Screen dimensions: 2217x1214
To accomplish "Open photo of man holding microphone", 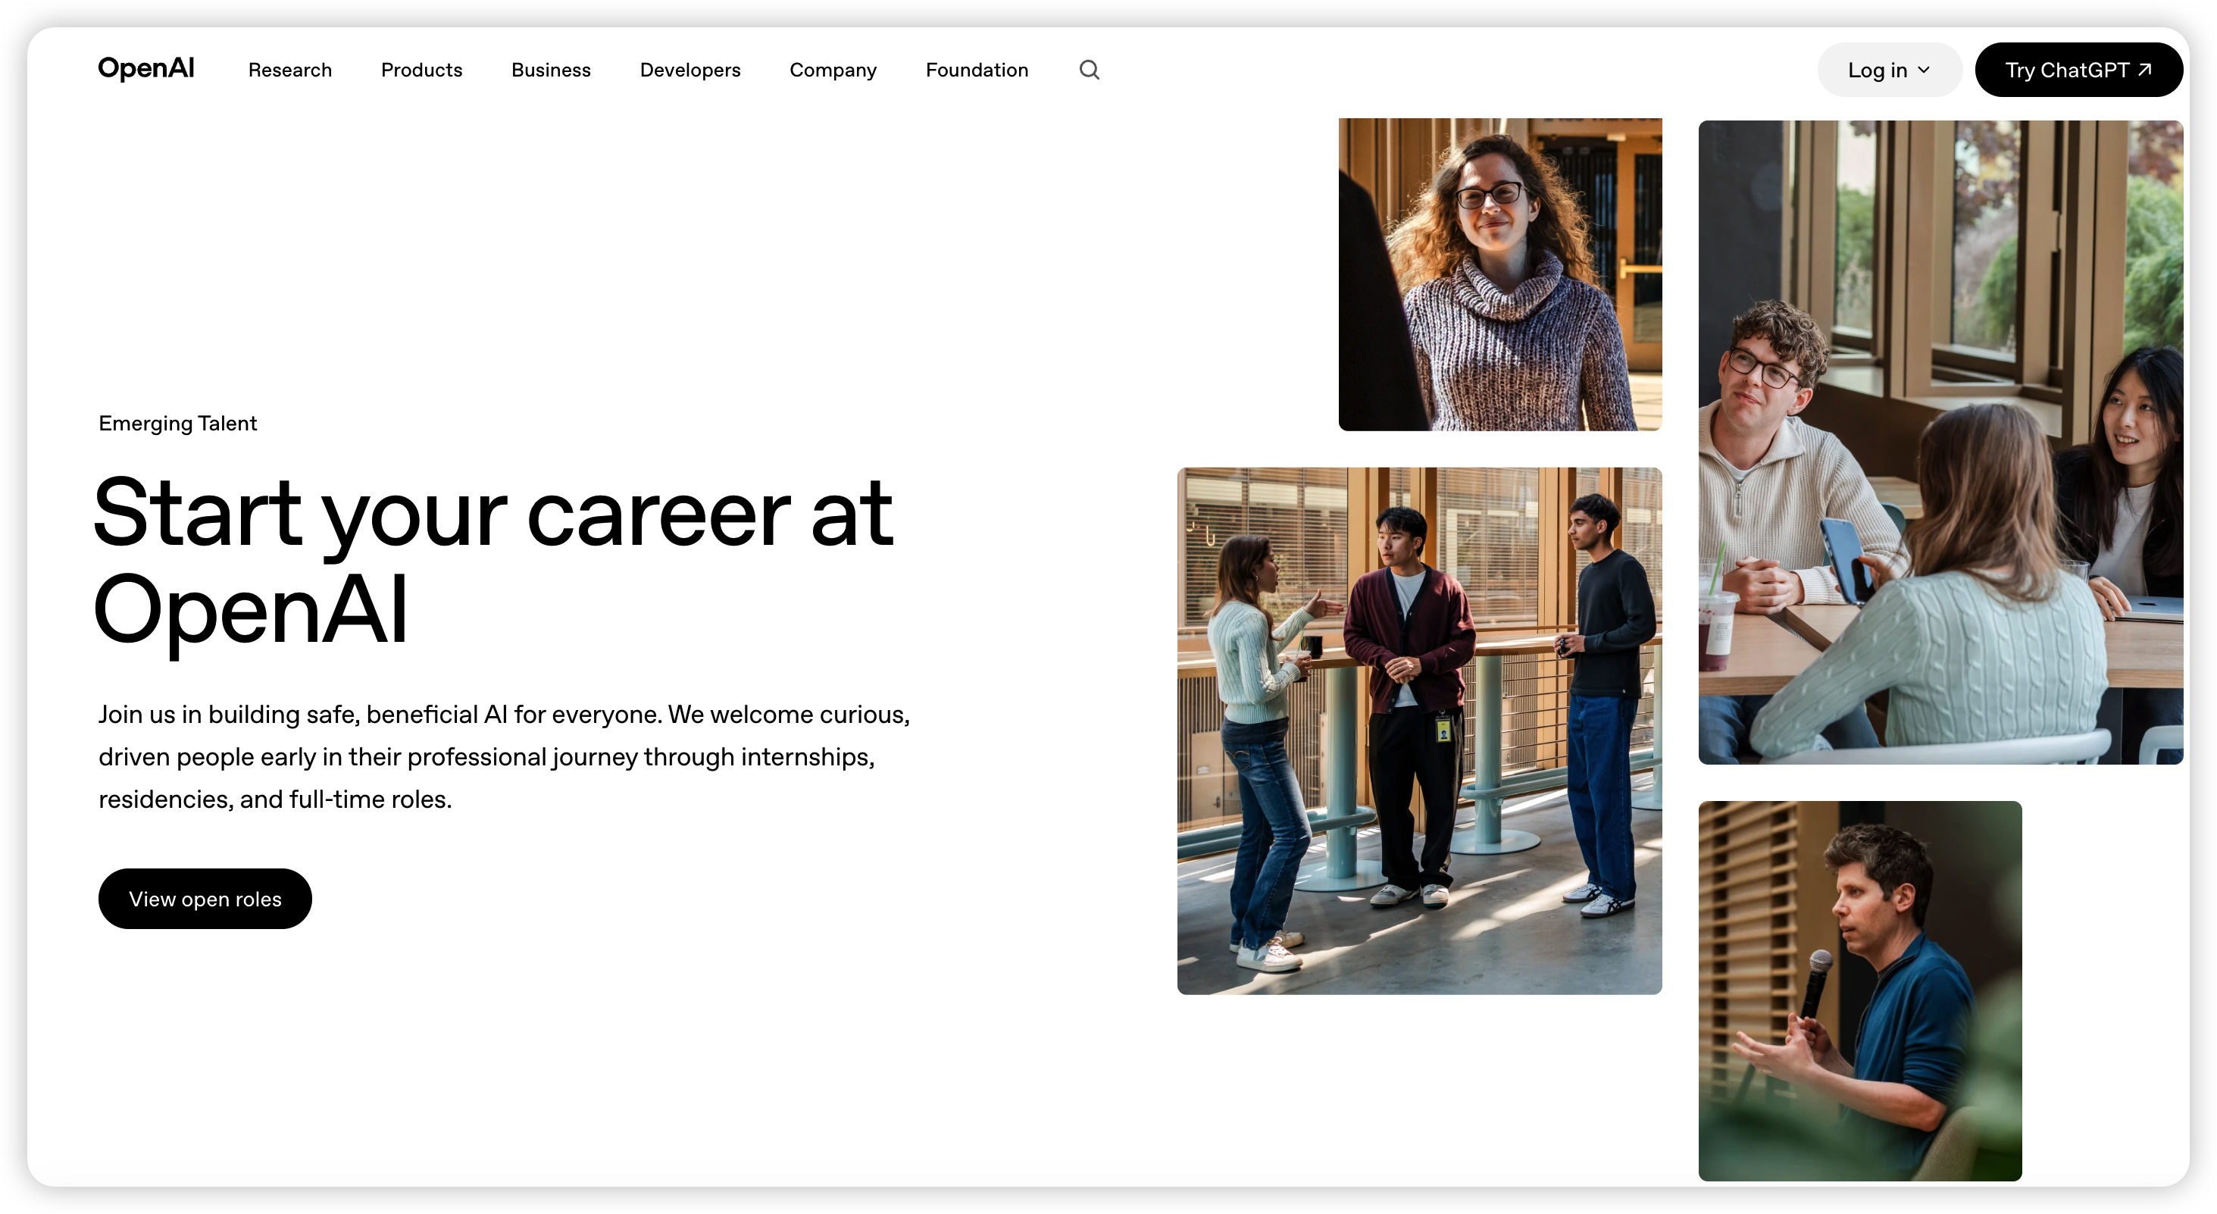I will [x=1860, y=991].
